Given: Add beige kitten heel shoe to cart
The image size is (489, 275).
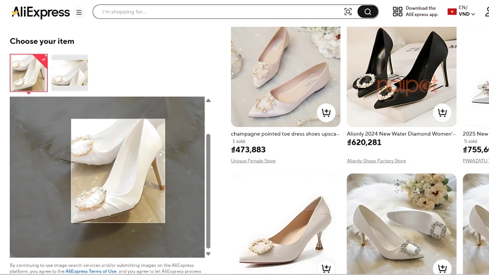Looking at the screenshot, I should click(x=326, y=267).
